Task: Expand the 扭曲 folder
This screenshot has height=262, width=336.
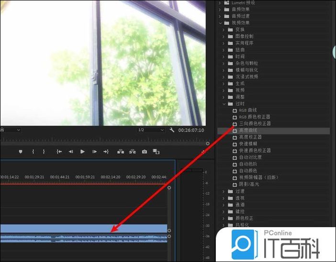Action: coord(224,50)
